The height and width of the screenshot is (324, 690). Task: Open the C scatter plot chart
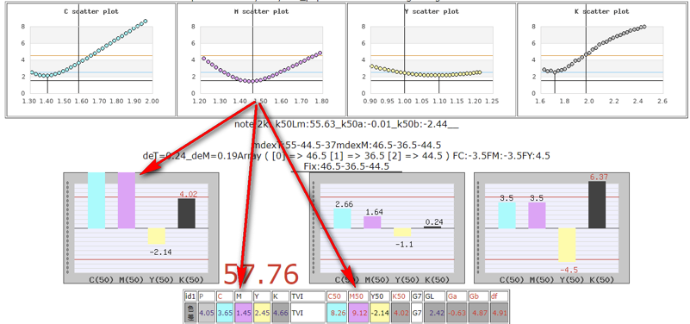90,59
